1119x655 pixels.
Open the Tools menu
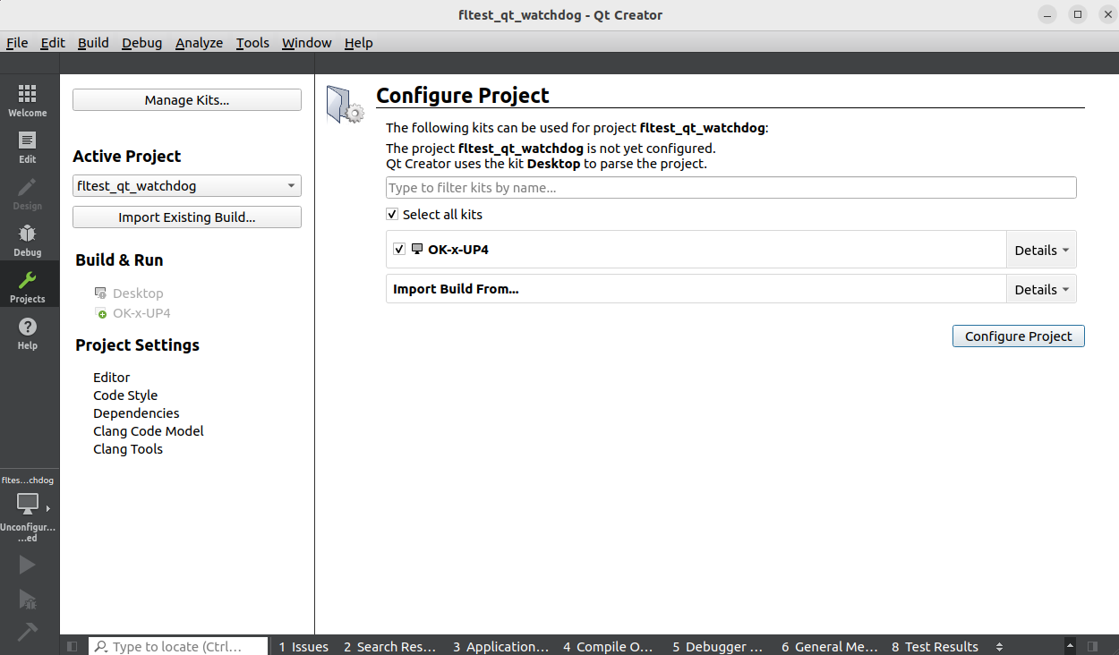click(x=252, y=43)
